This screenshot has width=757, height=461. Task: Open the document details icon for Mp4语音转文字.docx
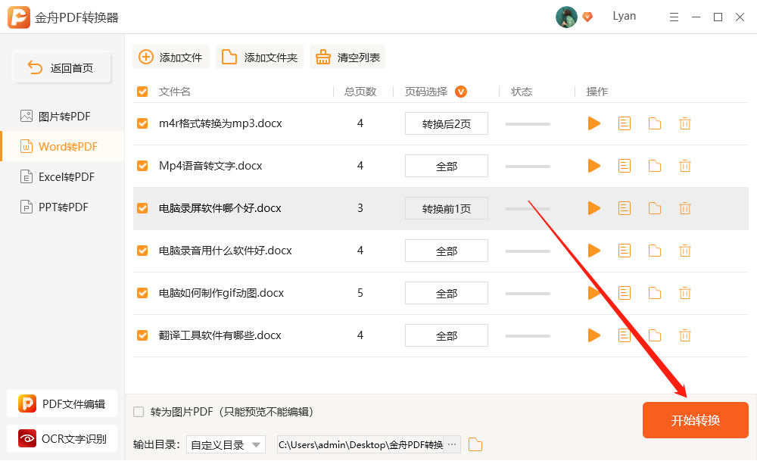[625, 166]
